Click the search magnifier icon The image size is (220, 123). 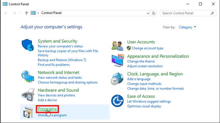click(212, 13)
